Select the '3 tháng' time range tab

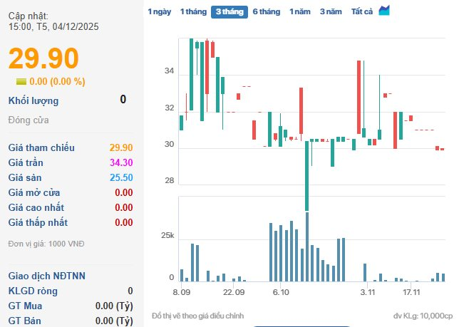click(x=229, y=12)
